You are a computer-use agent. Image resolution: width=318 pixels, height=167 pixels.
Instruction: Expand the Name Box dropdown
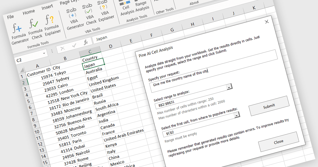coord(44,54)
